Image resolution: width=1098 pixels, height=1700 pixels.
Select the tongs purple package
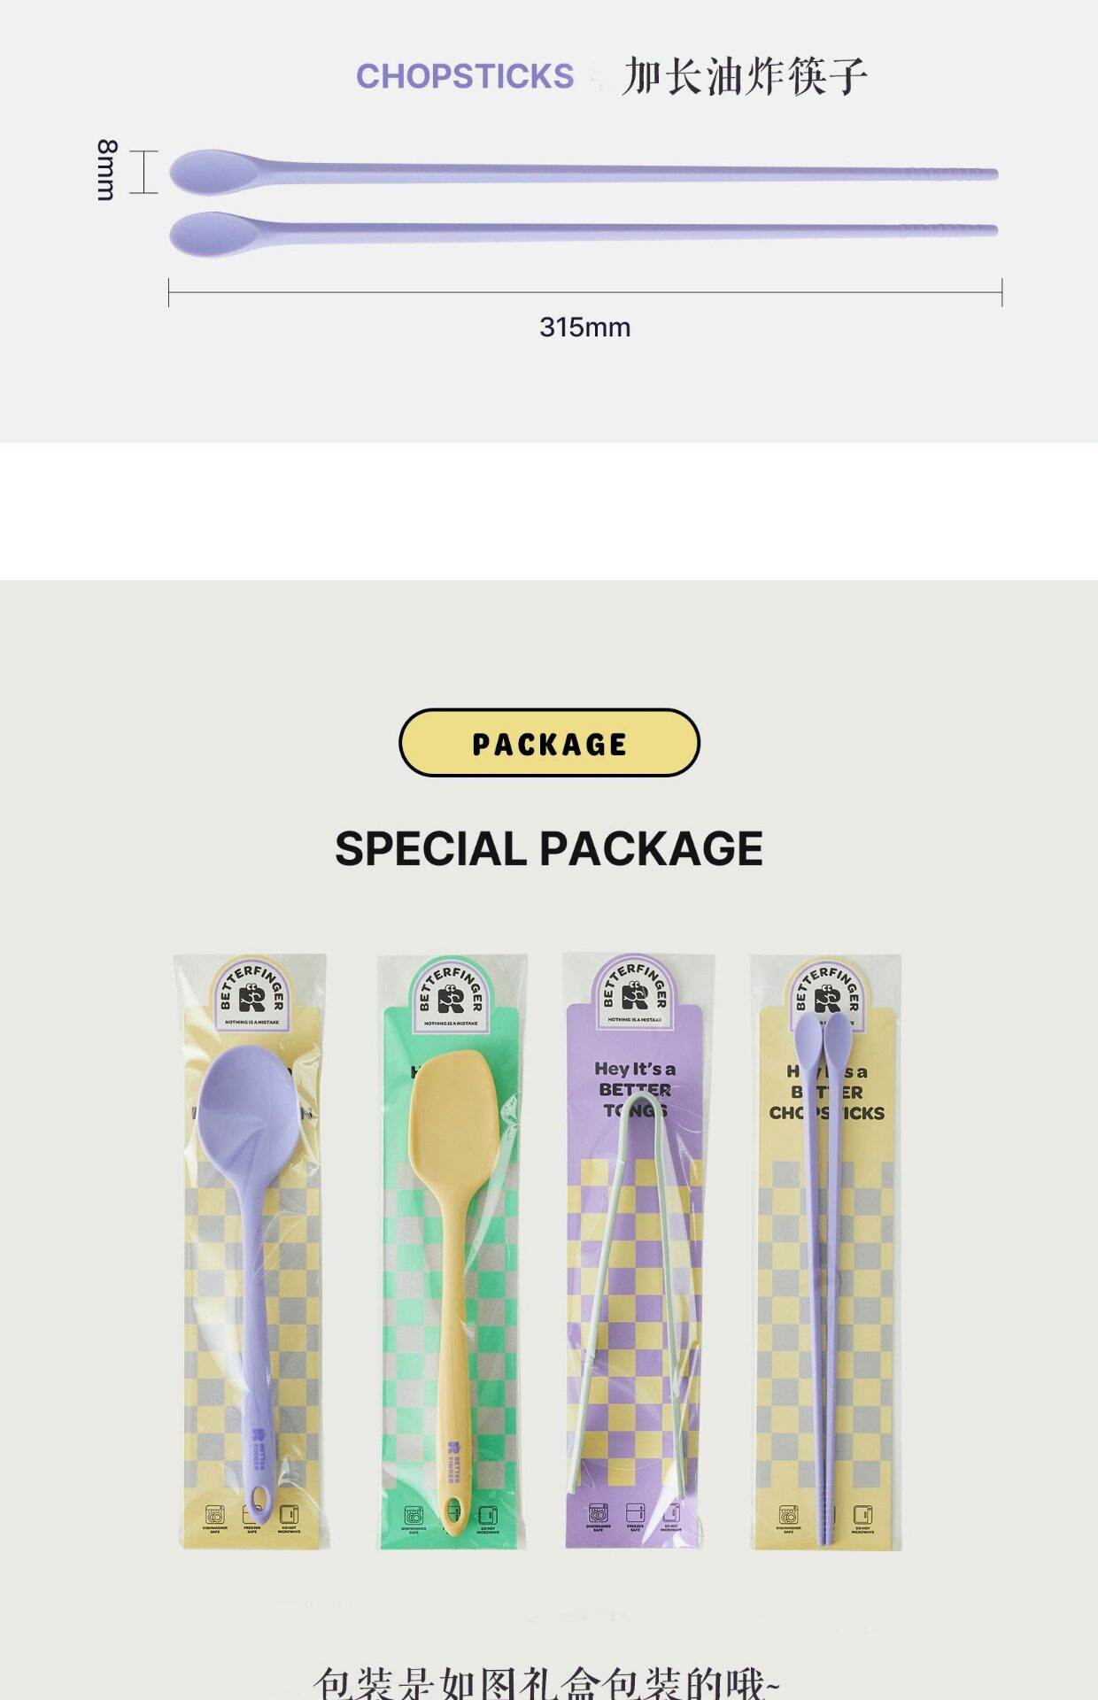click(639, 1251)
